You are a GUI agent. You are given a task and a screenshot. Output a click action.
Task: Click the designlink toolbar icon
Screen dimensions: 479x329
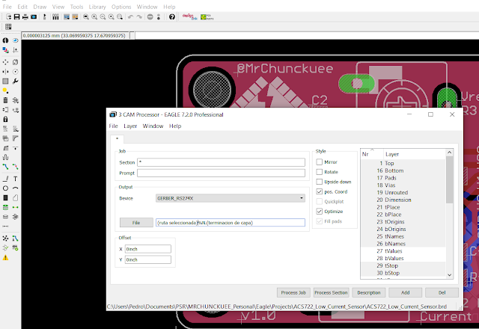[x=189, y=17]
